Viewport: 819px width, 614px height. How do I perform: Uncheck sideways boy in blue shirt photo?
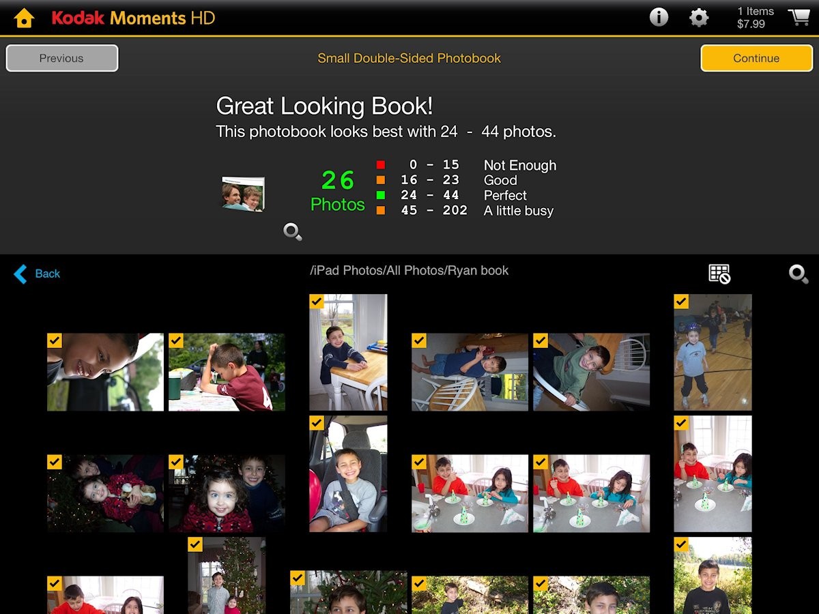click(419, 340)
